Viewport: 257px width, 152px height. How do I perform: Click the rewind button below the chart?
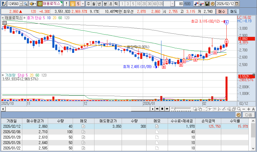tap(157, 109)
